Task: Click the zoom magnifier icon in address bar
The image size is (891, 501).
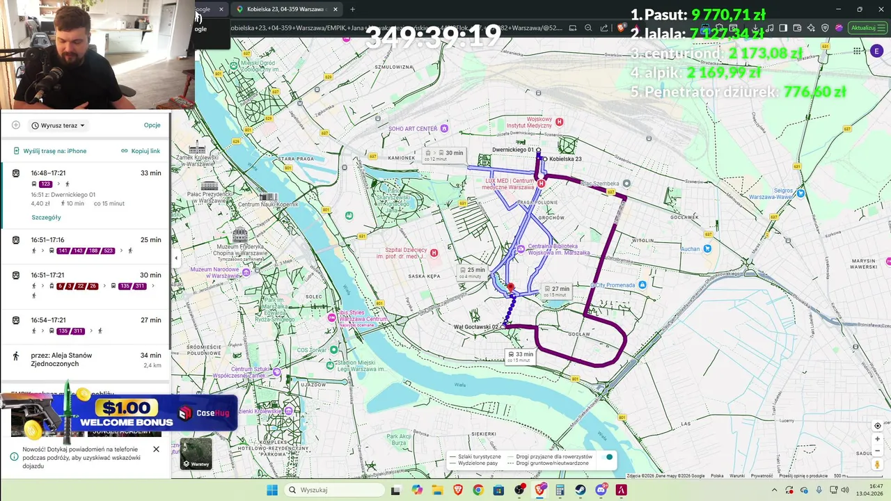Action: pos(588,28)
